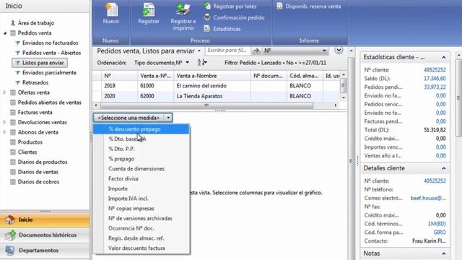Choose Cuenta de dimensiones measure
462x260 pixels.
(x=136, y=169)
